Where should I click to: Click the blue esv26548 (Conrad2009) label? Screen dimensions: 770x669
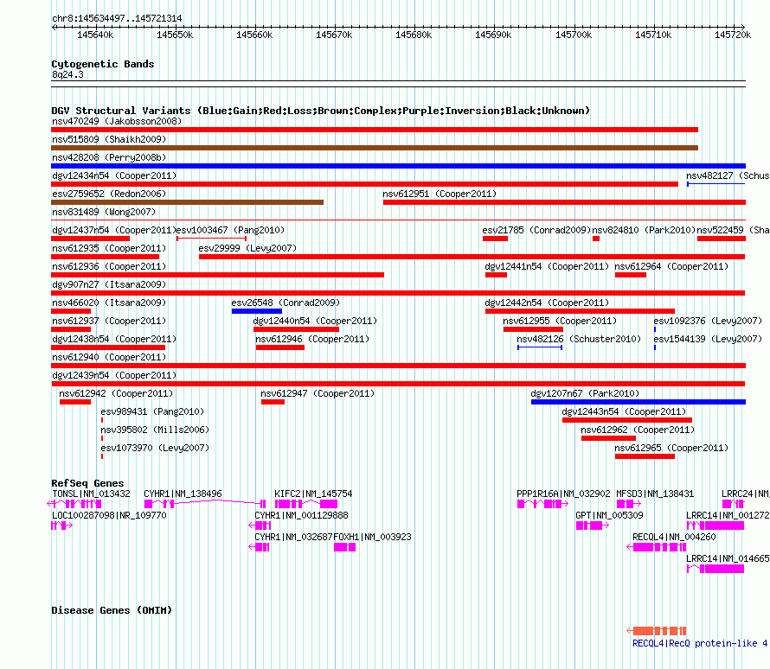click(x=286, y=303)
